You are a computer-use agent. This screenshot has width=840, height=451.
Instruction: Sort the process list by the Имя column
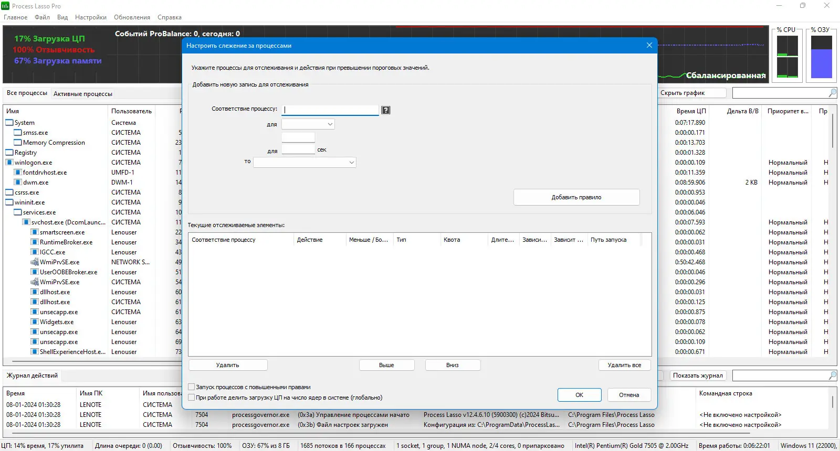point(56,111)
